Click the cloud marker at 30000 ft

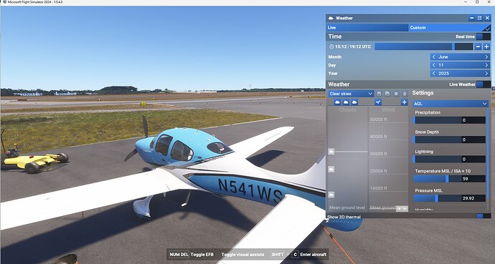tap(331, 152)
